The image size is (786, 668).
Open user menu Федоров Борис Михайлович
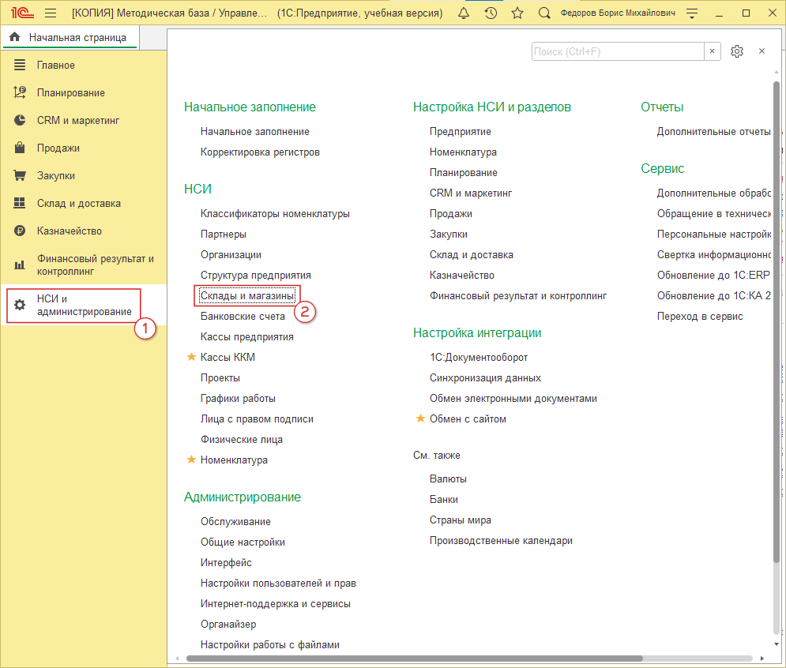point(618,13)
